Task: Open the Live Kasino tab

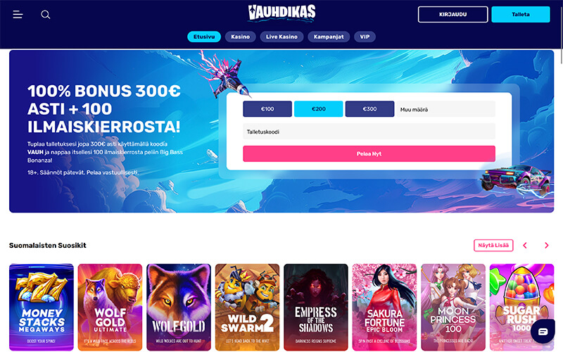Action: [282, 37]
